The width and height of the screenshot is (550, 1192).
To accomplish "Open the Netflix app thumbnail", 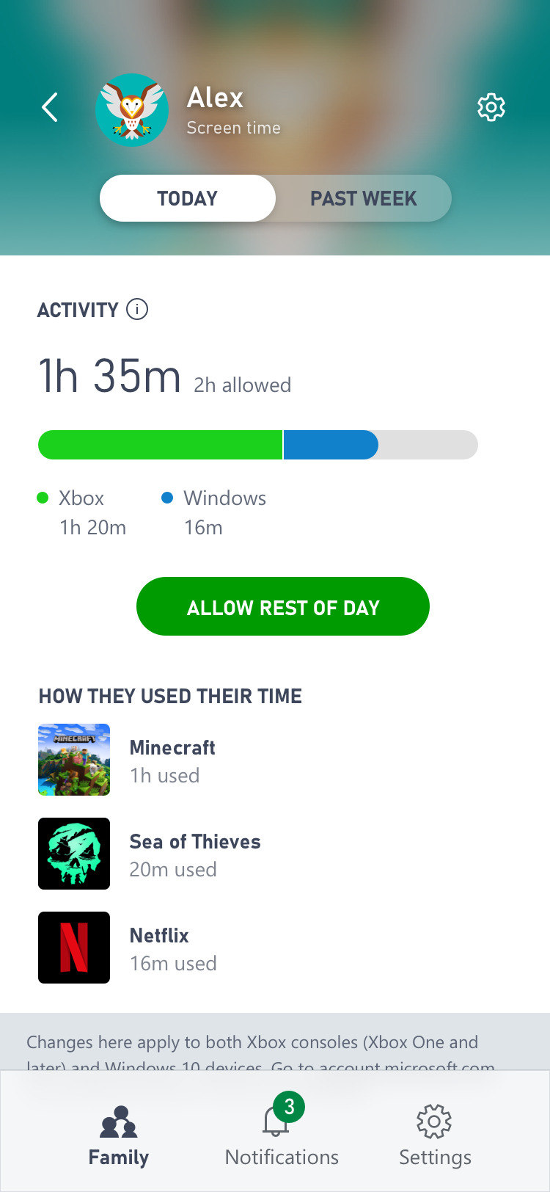I will (x=74, y=948).
